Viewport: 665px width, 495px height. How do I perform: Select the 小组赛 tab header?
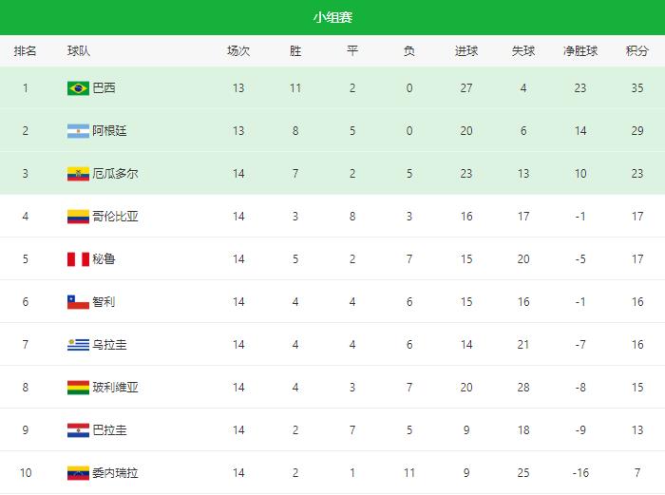(x=332, y=17)
